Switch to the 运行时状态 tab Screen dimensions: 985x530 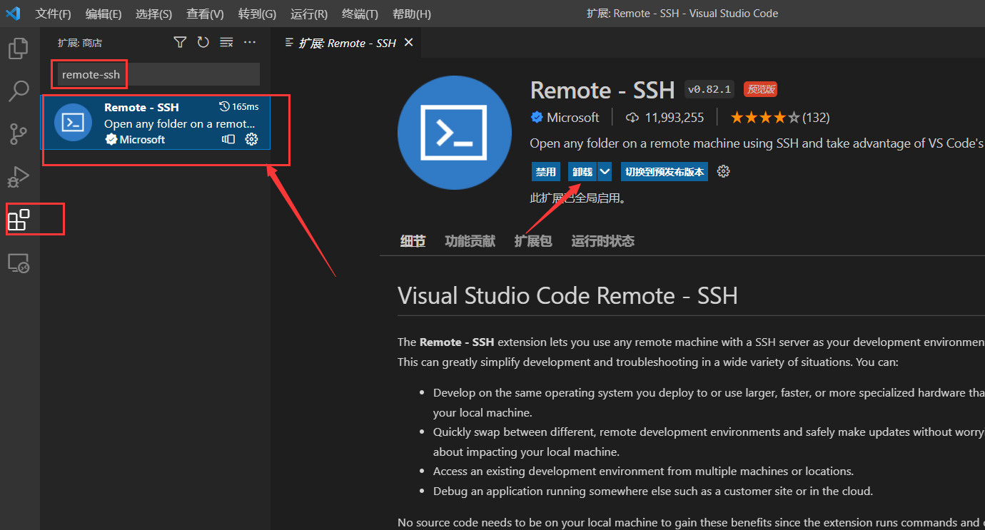click(603, 241)
